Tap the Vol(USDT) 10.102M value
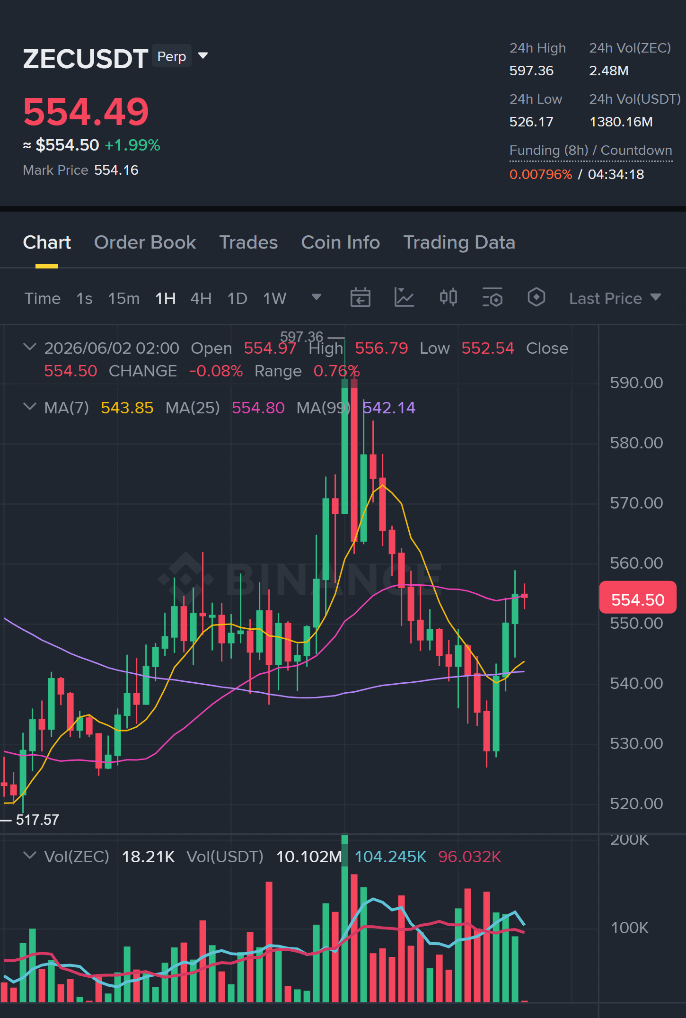686x1018 pixels. click(x=308, y=857)
